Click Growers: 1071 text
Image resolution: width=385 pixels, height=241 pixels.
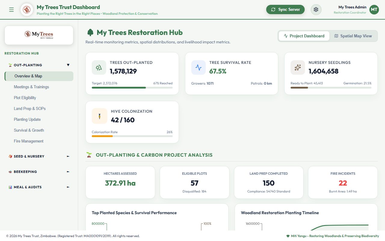202,83
